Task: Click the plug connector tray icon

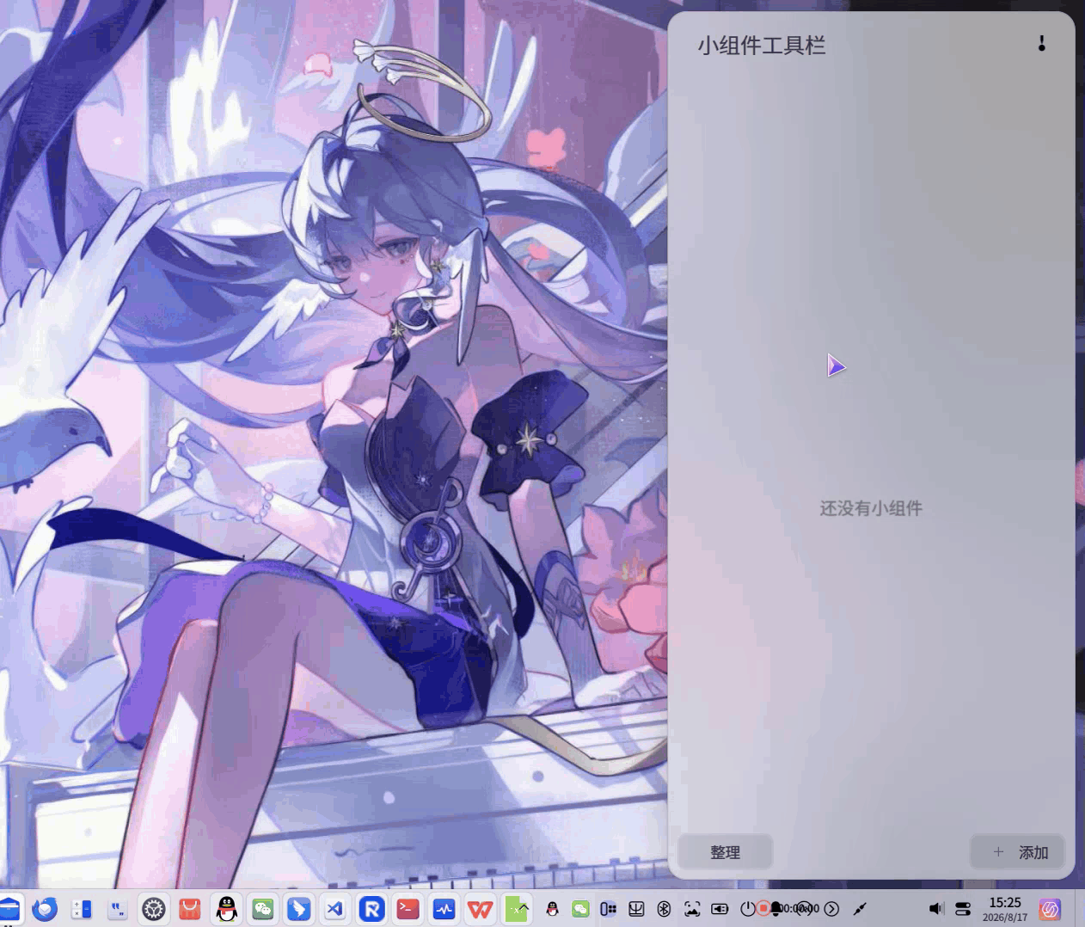Action: pos(859,908)
